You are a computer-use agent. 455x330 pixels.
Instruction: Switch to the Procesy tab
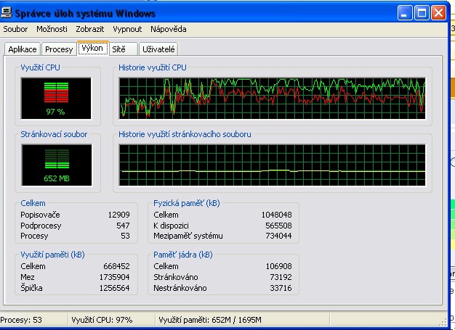(59, 49)
